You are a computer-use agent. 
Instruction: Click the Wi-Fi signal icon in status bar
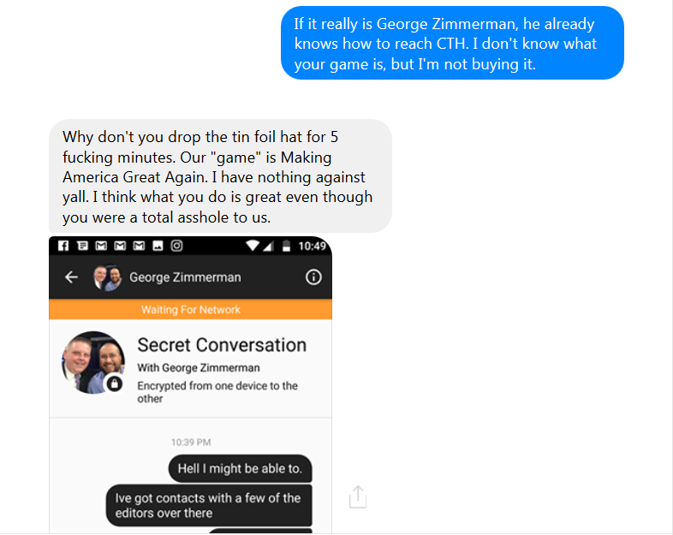[x=253, y=246]
